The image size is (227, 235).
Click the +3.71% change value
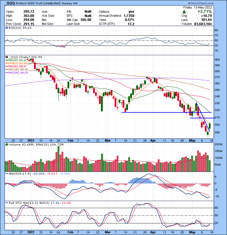(205, 12)
